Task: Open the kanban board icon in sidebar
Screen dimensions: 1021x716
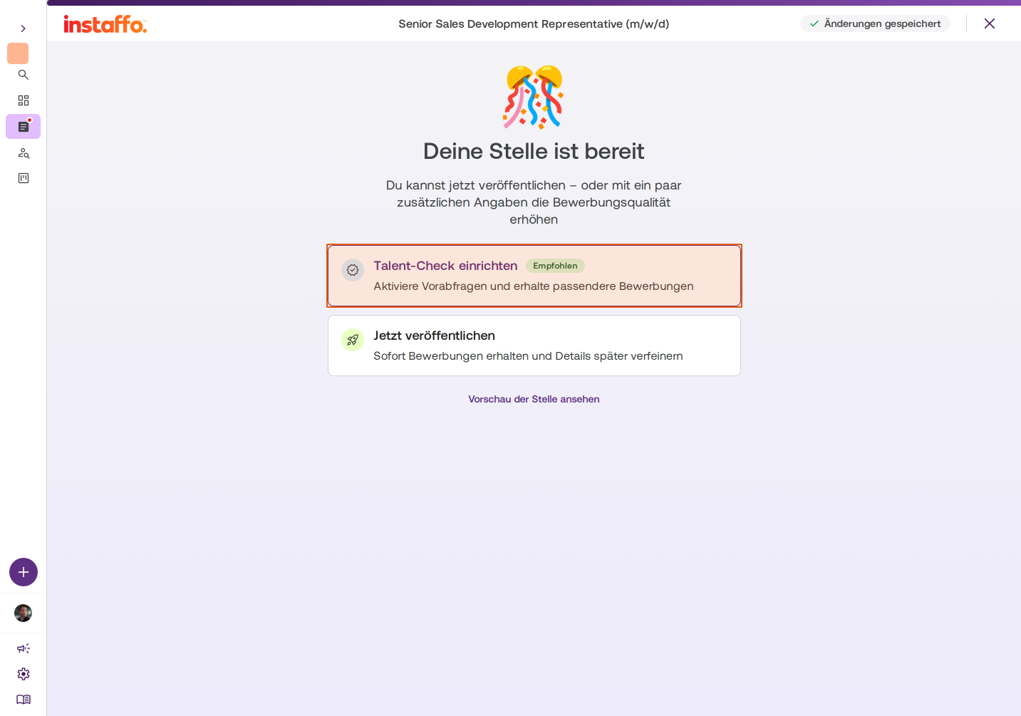Action: click(x=24, y=178)
